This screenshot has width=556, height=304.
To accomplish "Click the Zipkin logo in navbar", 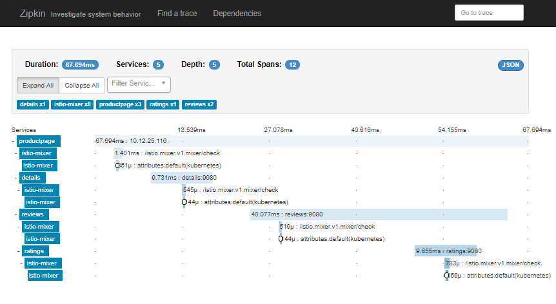I will pos(32,14).
